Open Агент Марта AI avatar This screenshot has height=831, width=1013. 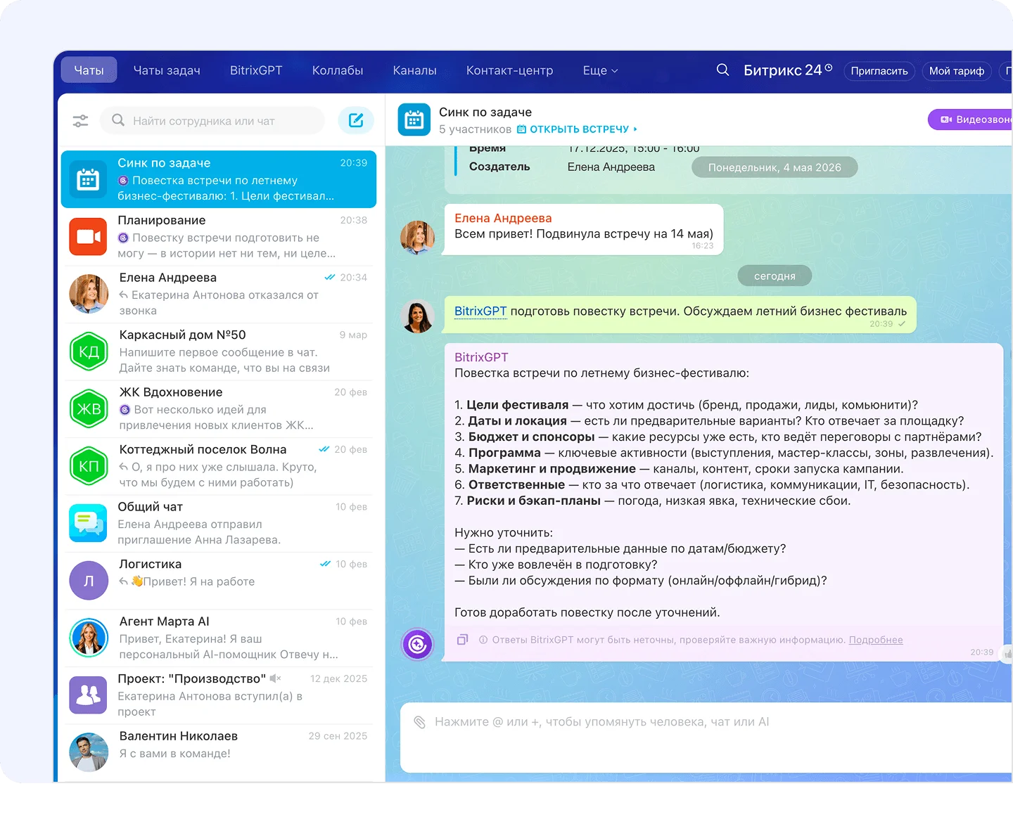[89, 638]
